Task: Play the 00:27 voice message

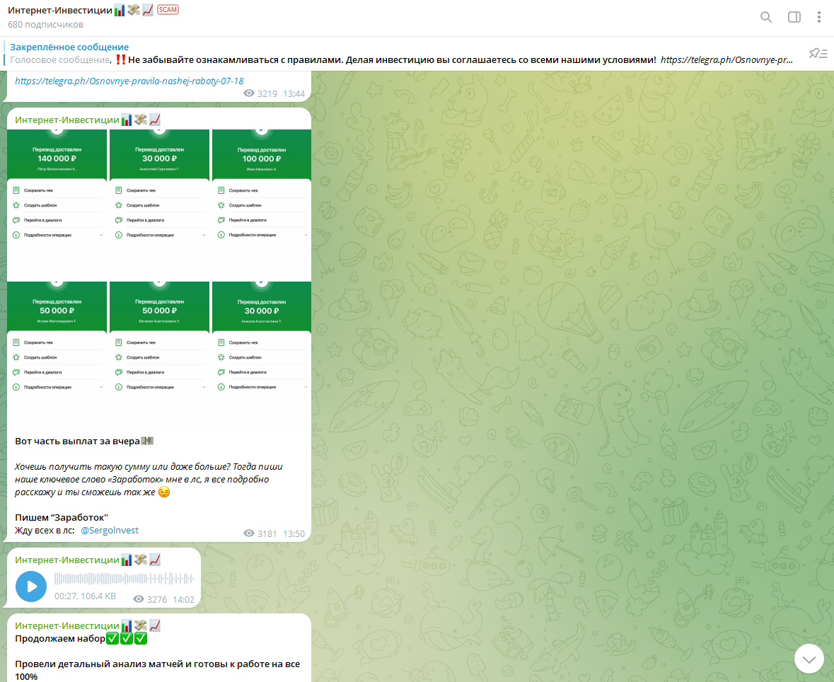Action: pyautogui.click(x=31, y=586)
